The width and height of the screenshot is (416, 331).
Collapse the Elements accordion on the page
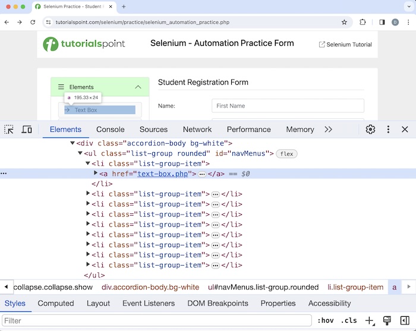click(138, 87)
